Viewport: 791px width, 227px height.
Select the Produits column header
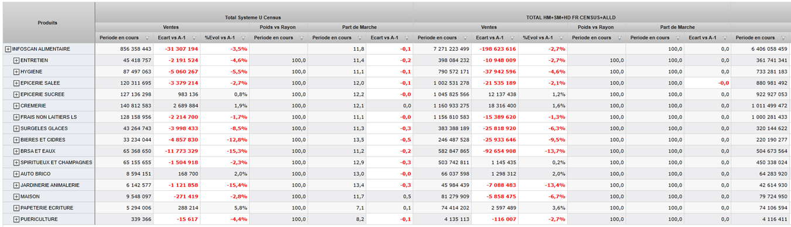tap(48, 23)
